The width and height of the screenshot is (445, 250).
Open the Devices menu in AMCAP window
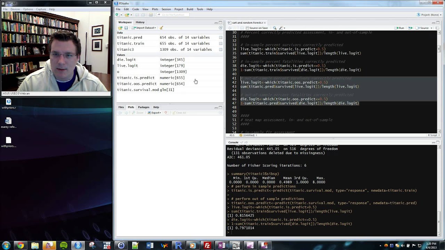pos(15,9)
